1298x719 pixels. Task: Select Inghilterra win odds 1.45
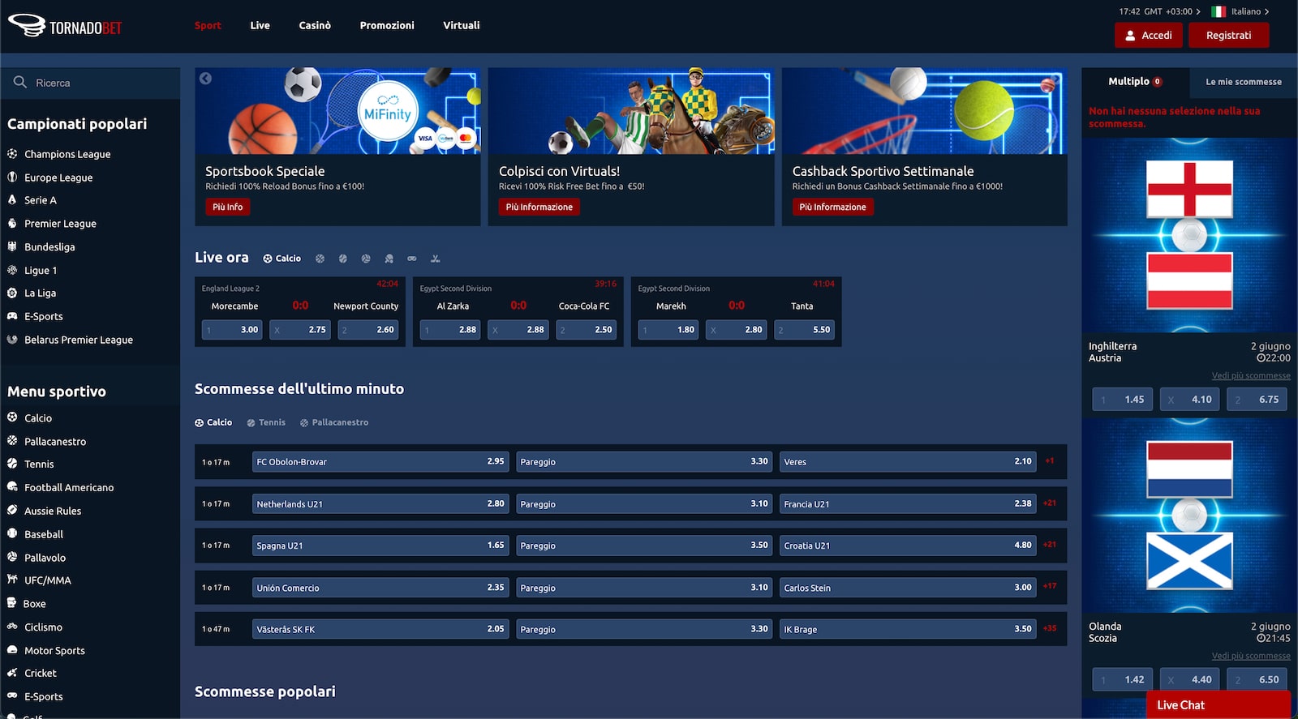pyautogui.click(x=1122, y=400)
